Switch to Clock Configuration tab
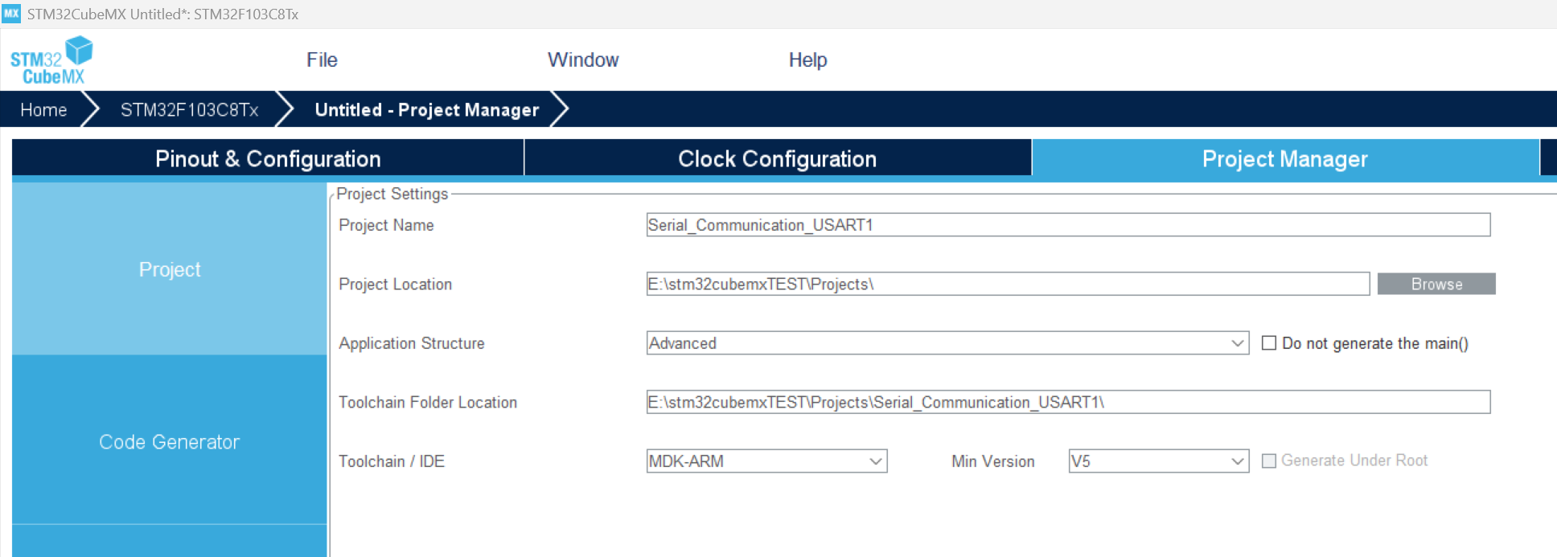Image resolution: width=1557 pixels, height=557 pixels. [778, 158]
